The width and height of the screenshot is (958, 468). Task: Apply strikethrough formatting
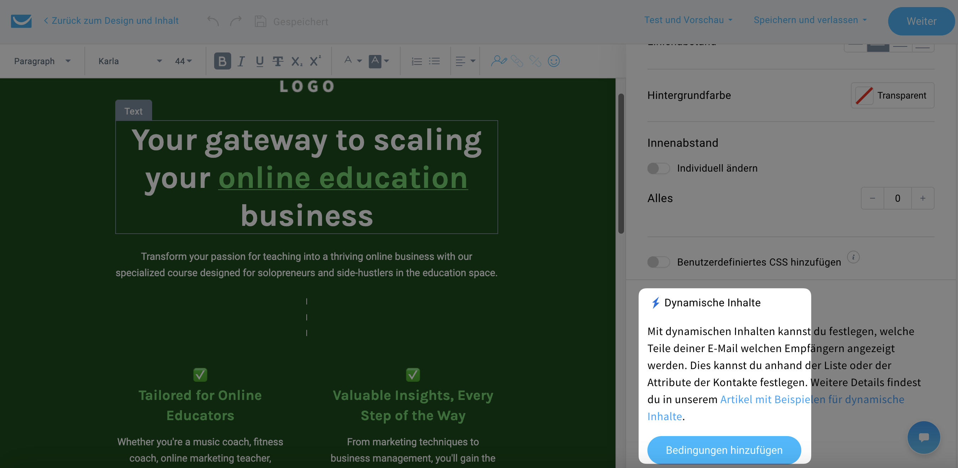277,61
